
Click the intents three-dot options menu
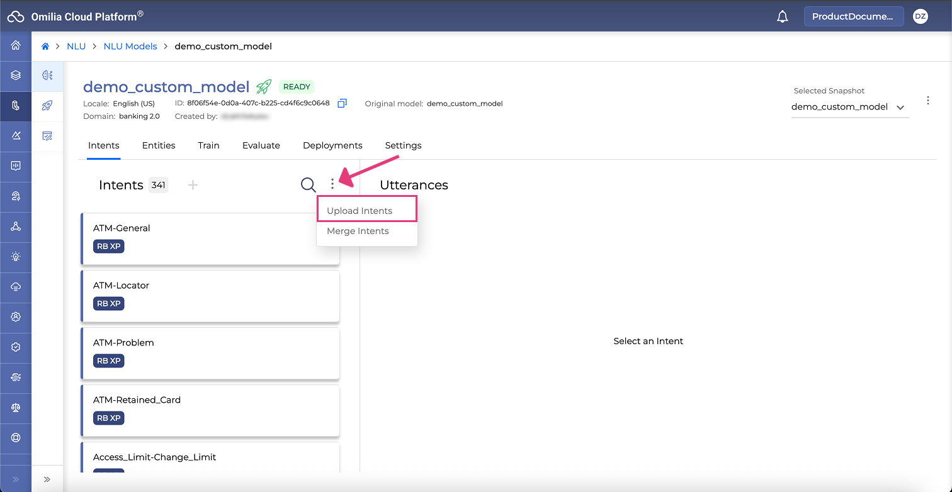pyautogui.click(x=332, y=184)
